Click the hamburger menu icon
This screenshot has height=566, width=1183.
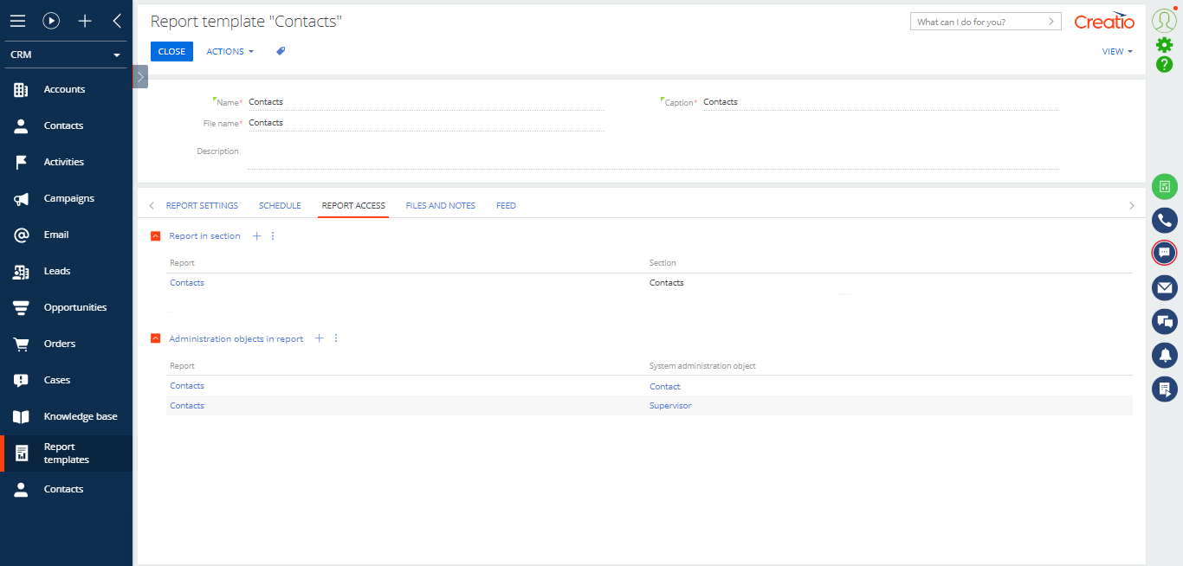(x=17, y=21)
